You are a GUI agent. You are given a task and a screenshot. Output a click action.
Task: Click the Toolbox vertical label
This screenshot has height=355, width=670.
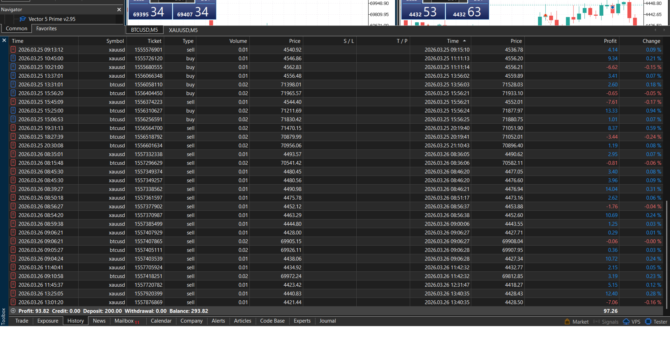coord(3,316)
